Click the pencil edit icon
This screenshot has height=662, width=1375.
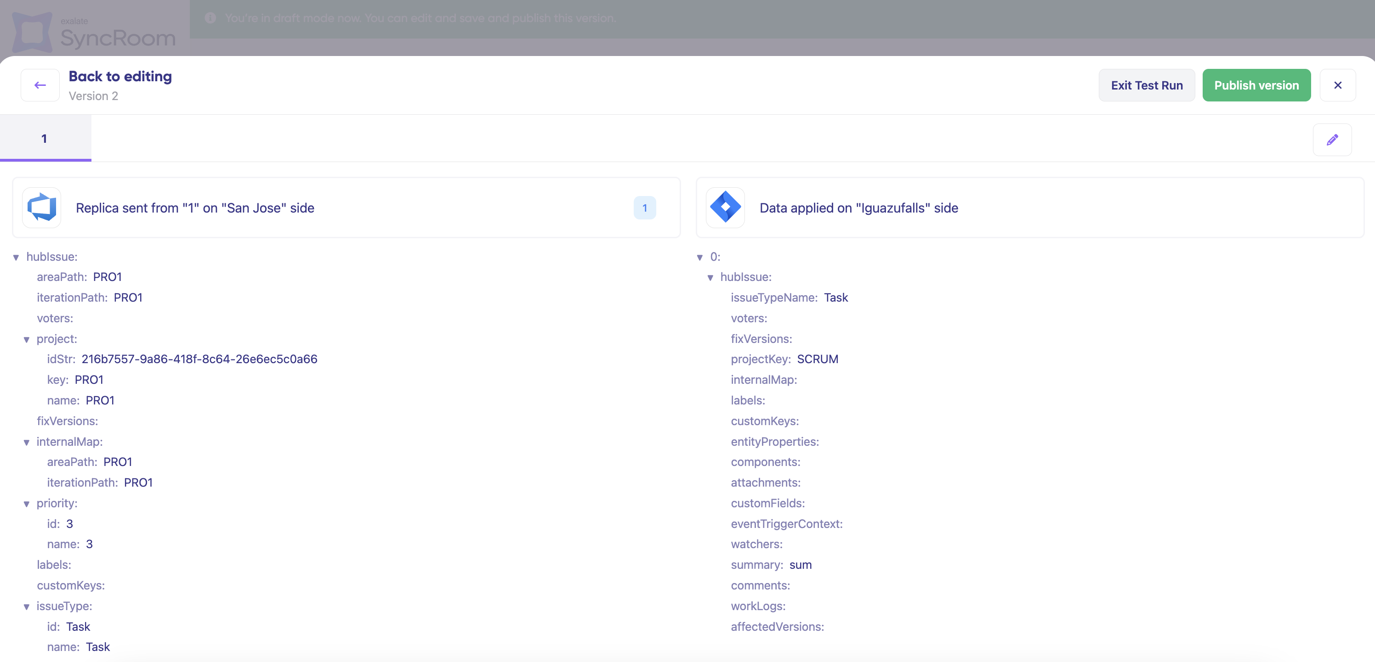click(x=1332, y=140)
